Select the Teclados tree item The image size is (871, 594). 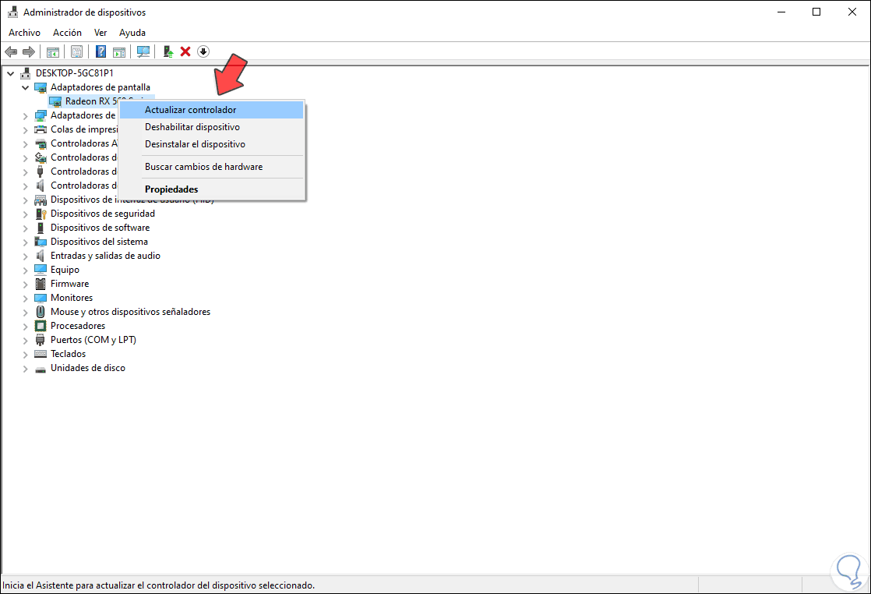pos(68,354)
